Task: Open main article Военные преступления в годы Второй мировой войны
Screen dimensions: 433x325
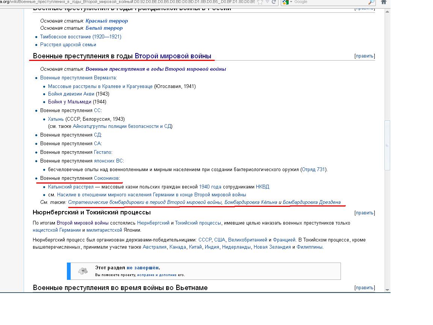Action: [156, 69]
